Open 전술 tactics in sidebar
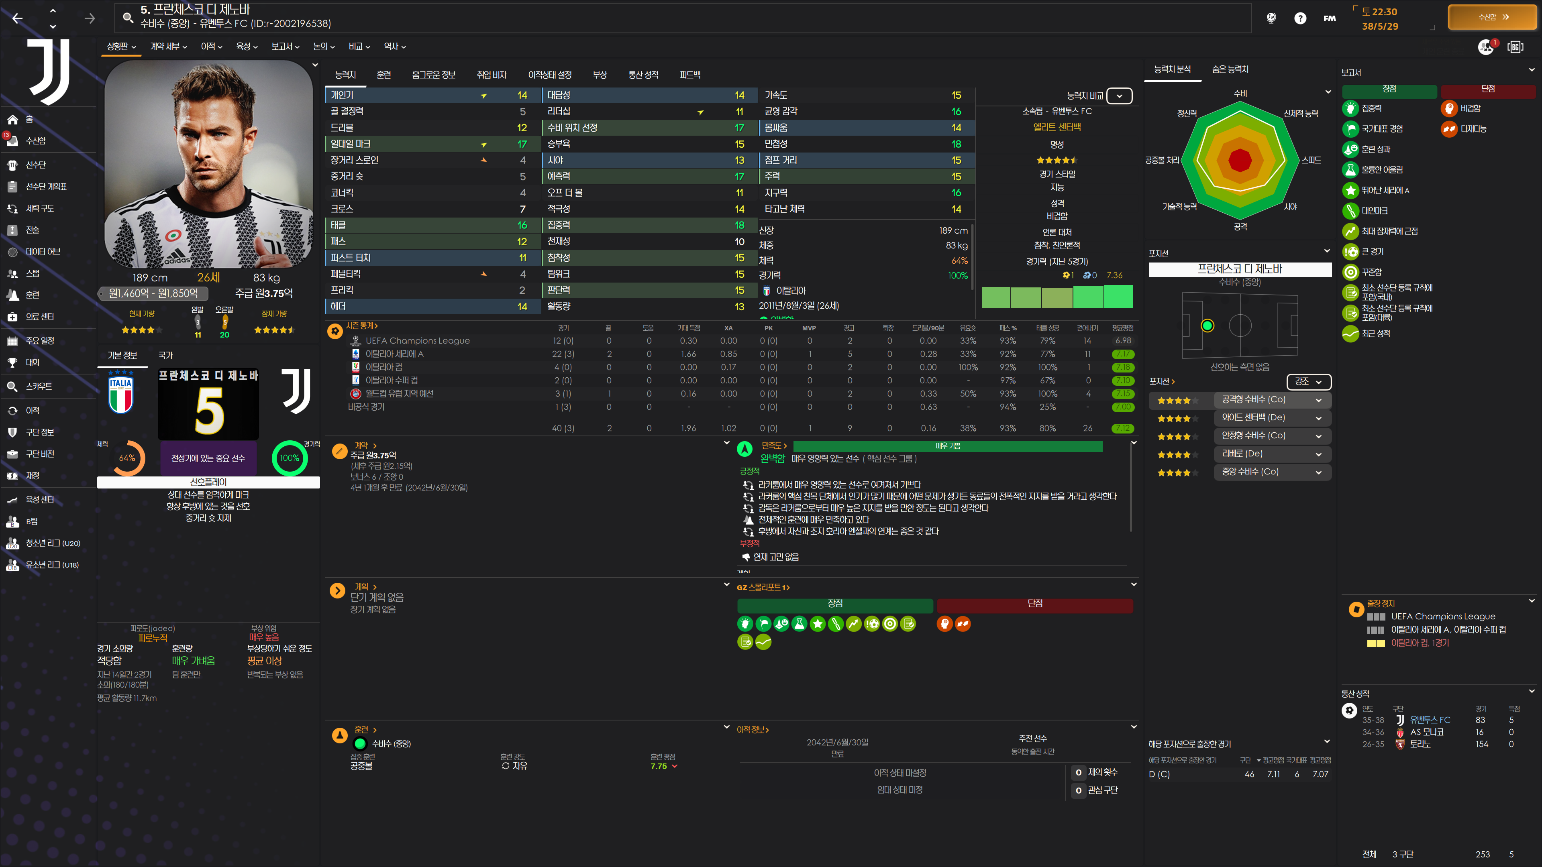1542x867 pixels. [32, 230]
